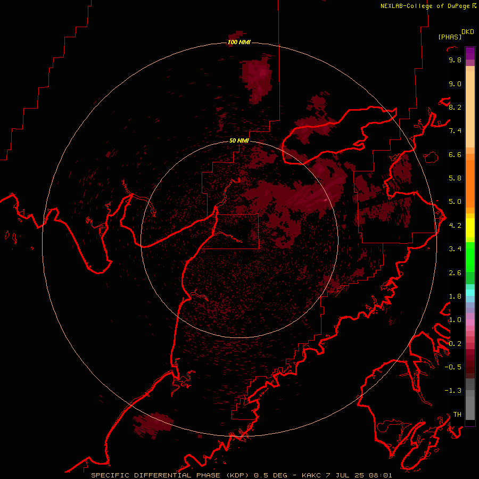Select the 9.8 scale value

tap(455, 60)
